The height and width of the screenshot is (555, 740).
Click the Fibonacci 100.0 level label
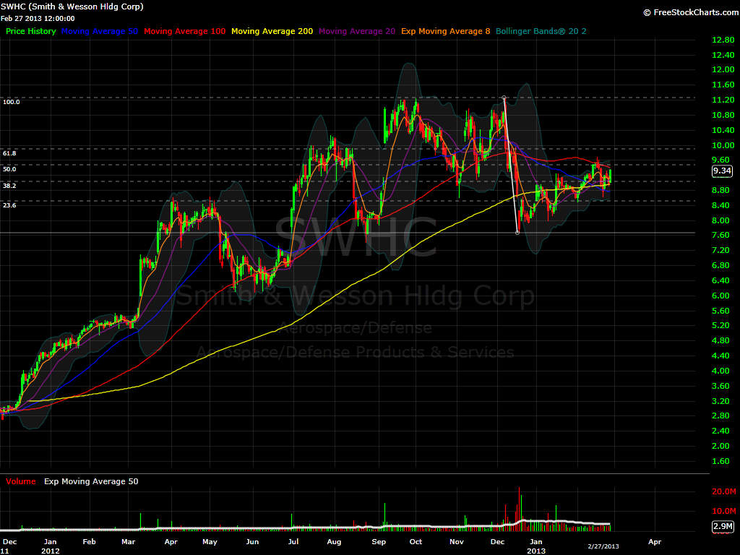click(11, 102)
